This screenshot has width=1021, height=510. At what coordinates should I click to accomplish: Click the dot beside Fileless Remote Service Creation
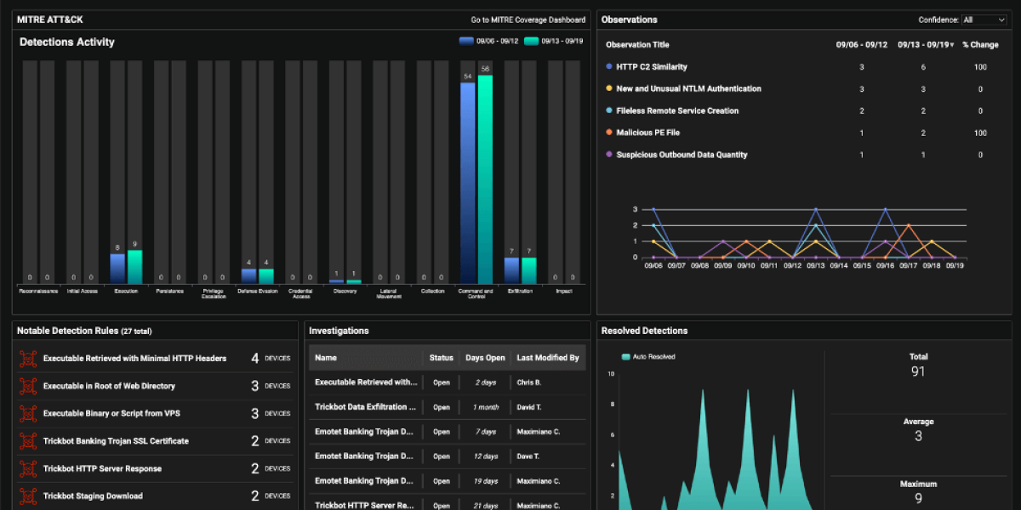[x=609, y=110]
